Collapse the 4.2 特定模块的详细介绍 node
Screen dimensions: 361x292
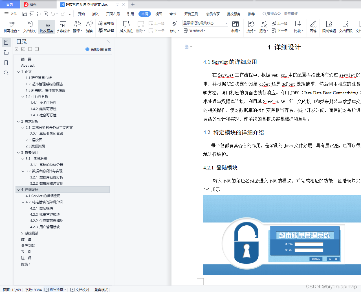coord(23,202)
